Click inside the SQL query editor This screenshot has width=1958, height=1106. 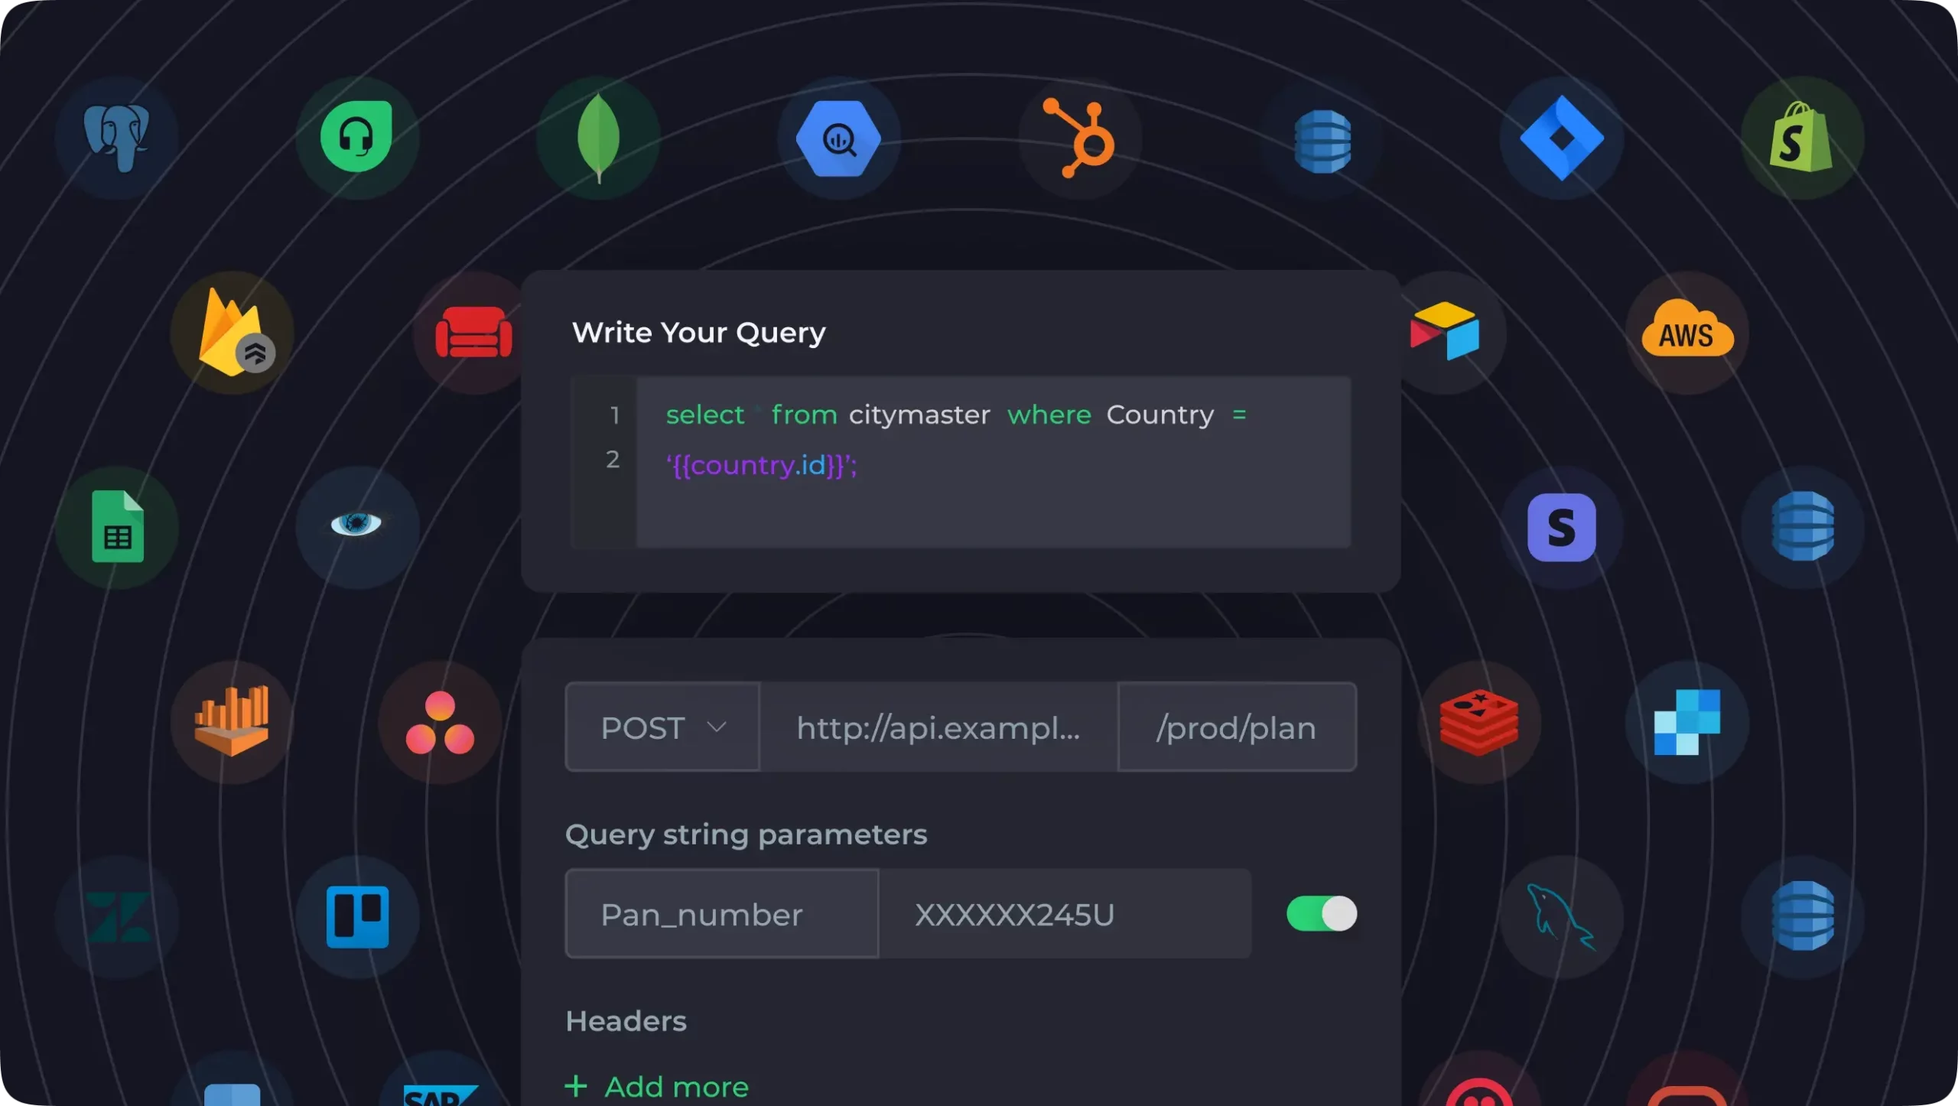point(993,462)
